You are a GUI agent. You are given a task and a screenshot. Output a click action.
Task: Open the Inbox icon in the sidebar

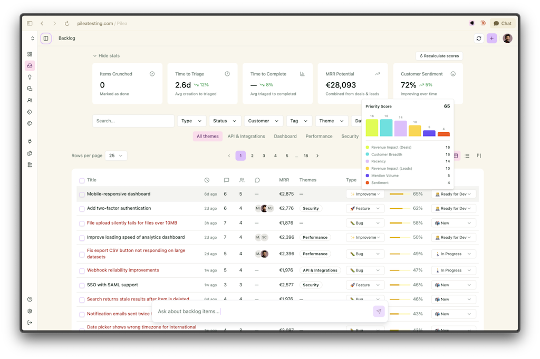[30, 65]
